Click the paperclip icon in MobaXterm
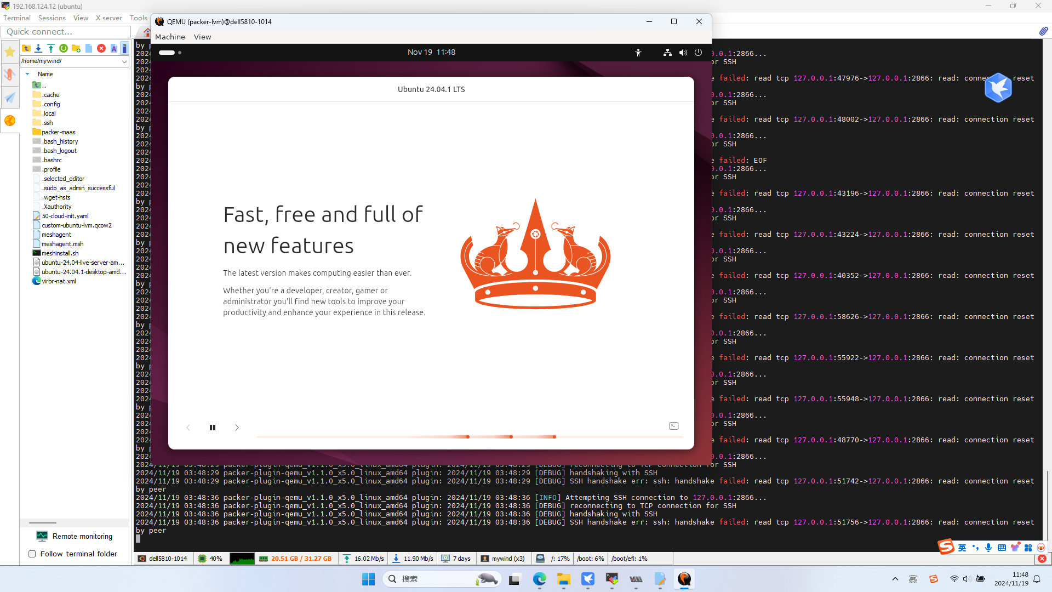This screenshot has width=1052, height=592. point(1043,31)
